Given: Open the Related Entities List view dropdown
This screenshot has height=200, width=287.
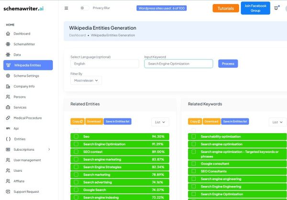Looking at the screenshot, I should (x=160, y=122).
